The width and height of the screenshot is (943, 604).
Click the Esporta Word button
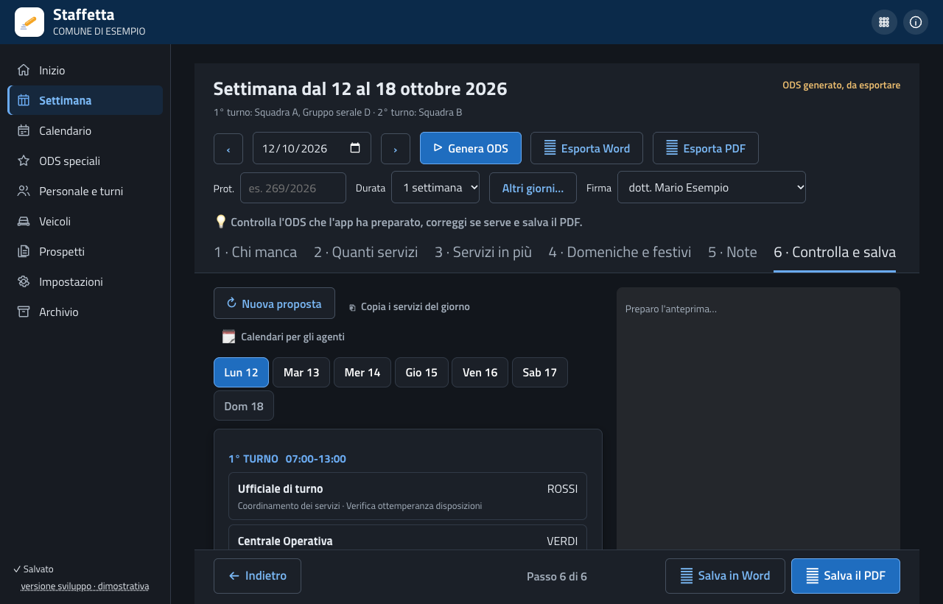586,148
